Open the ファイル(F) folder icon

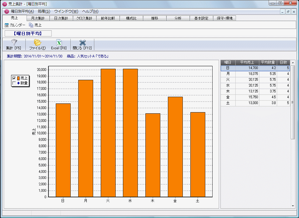37,42
